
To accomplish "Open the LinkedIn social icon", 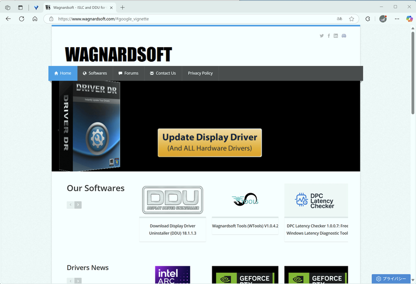I will pyautogui.click(x=336, y=36).
